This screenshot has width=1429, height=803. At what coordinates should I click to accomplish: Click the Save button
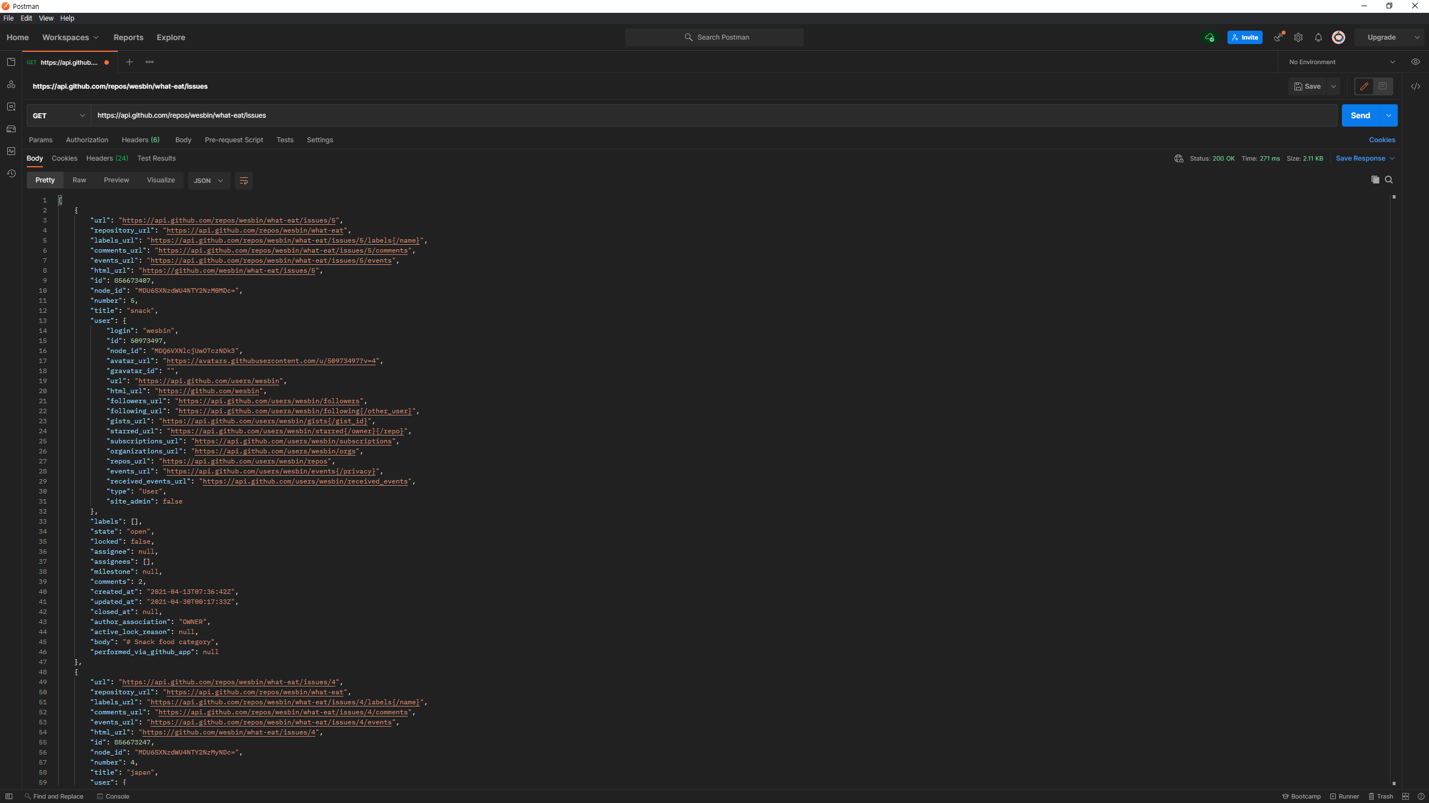click(1307, 86)
